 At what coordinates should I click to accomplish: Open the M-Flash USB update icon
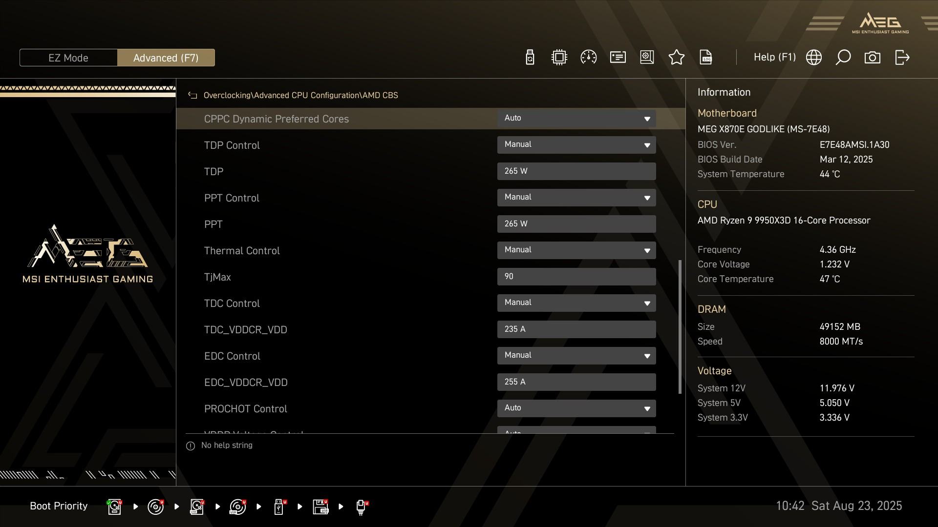530,58
